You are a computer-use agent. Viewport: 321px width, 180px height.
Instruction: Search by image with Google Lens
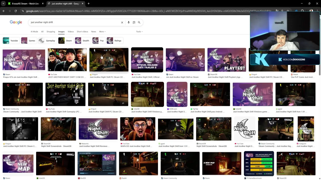click(x=134, y=22)
